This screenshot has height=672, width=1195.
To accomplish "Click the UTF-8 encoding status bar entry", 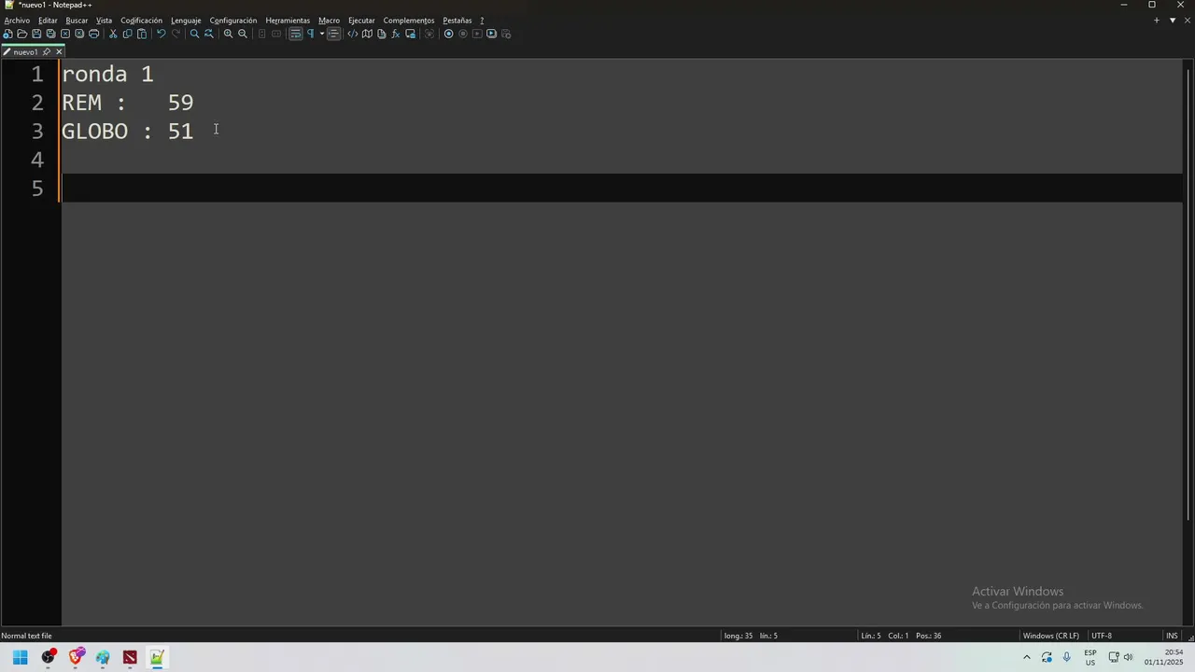I will [x=1102, y=636].
